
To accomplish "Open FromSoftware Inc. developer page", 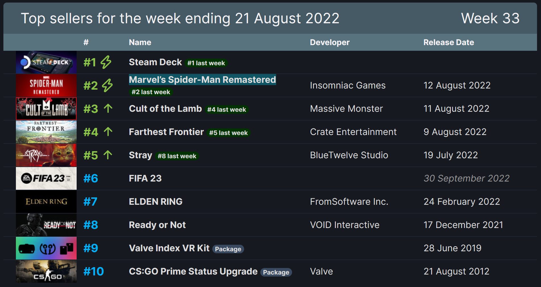I will (x=349, y=202).
